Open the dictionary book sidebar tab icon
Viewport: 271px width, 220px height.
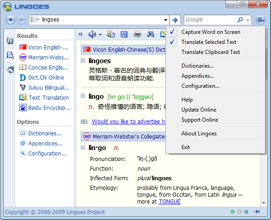[10, 41]
